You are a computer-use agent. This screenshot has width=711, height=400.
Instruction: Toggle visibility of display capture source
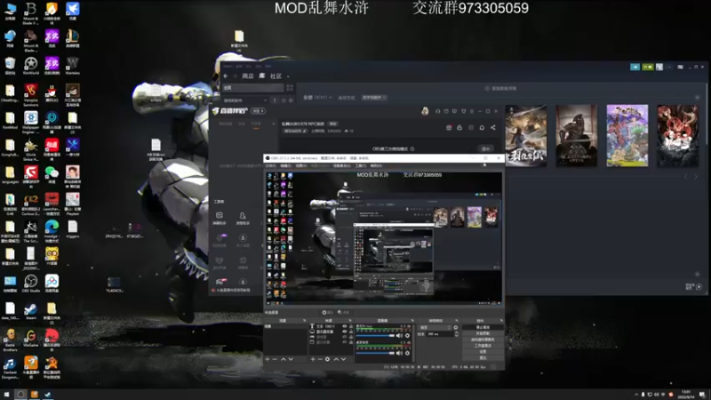click(345, 332)
